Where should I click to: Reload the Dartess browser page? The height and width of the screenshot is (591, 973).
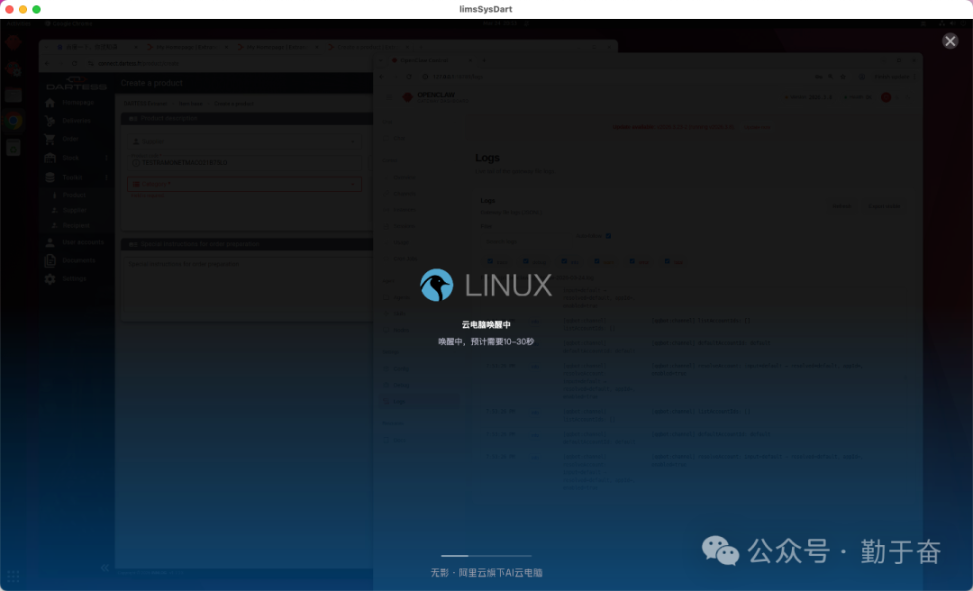(75, 63)
